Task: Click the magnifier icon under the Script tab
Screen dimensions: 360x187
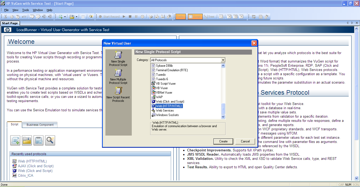Action: click(x=50, y=140)
